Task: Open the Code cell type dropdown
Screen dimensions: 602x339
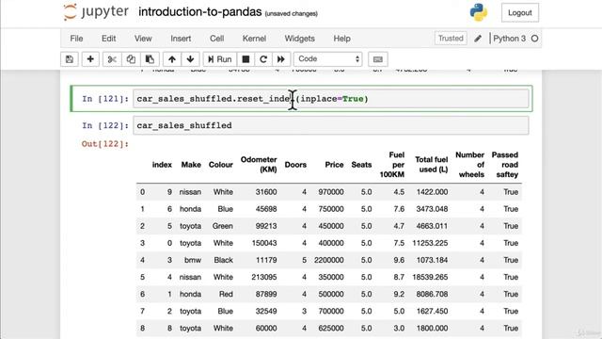Action: coord(328,59)
